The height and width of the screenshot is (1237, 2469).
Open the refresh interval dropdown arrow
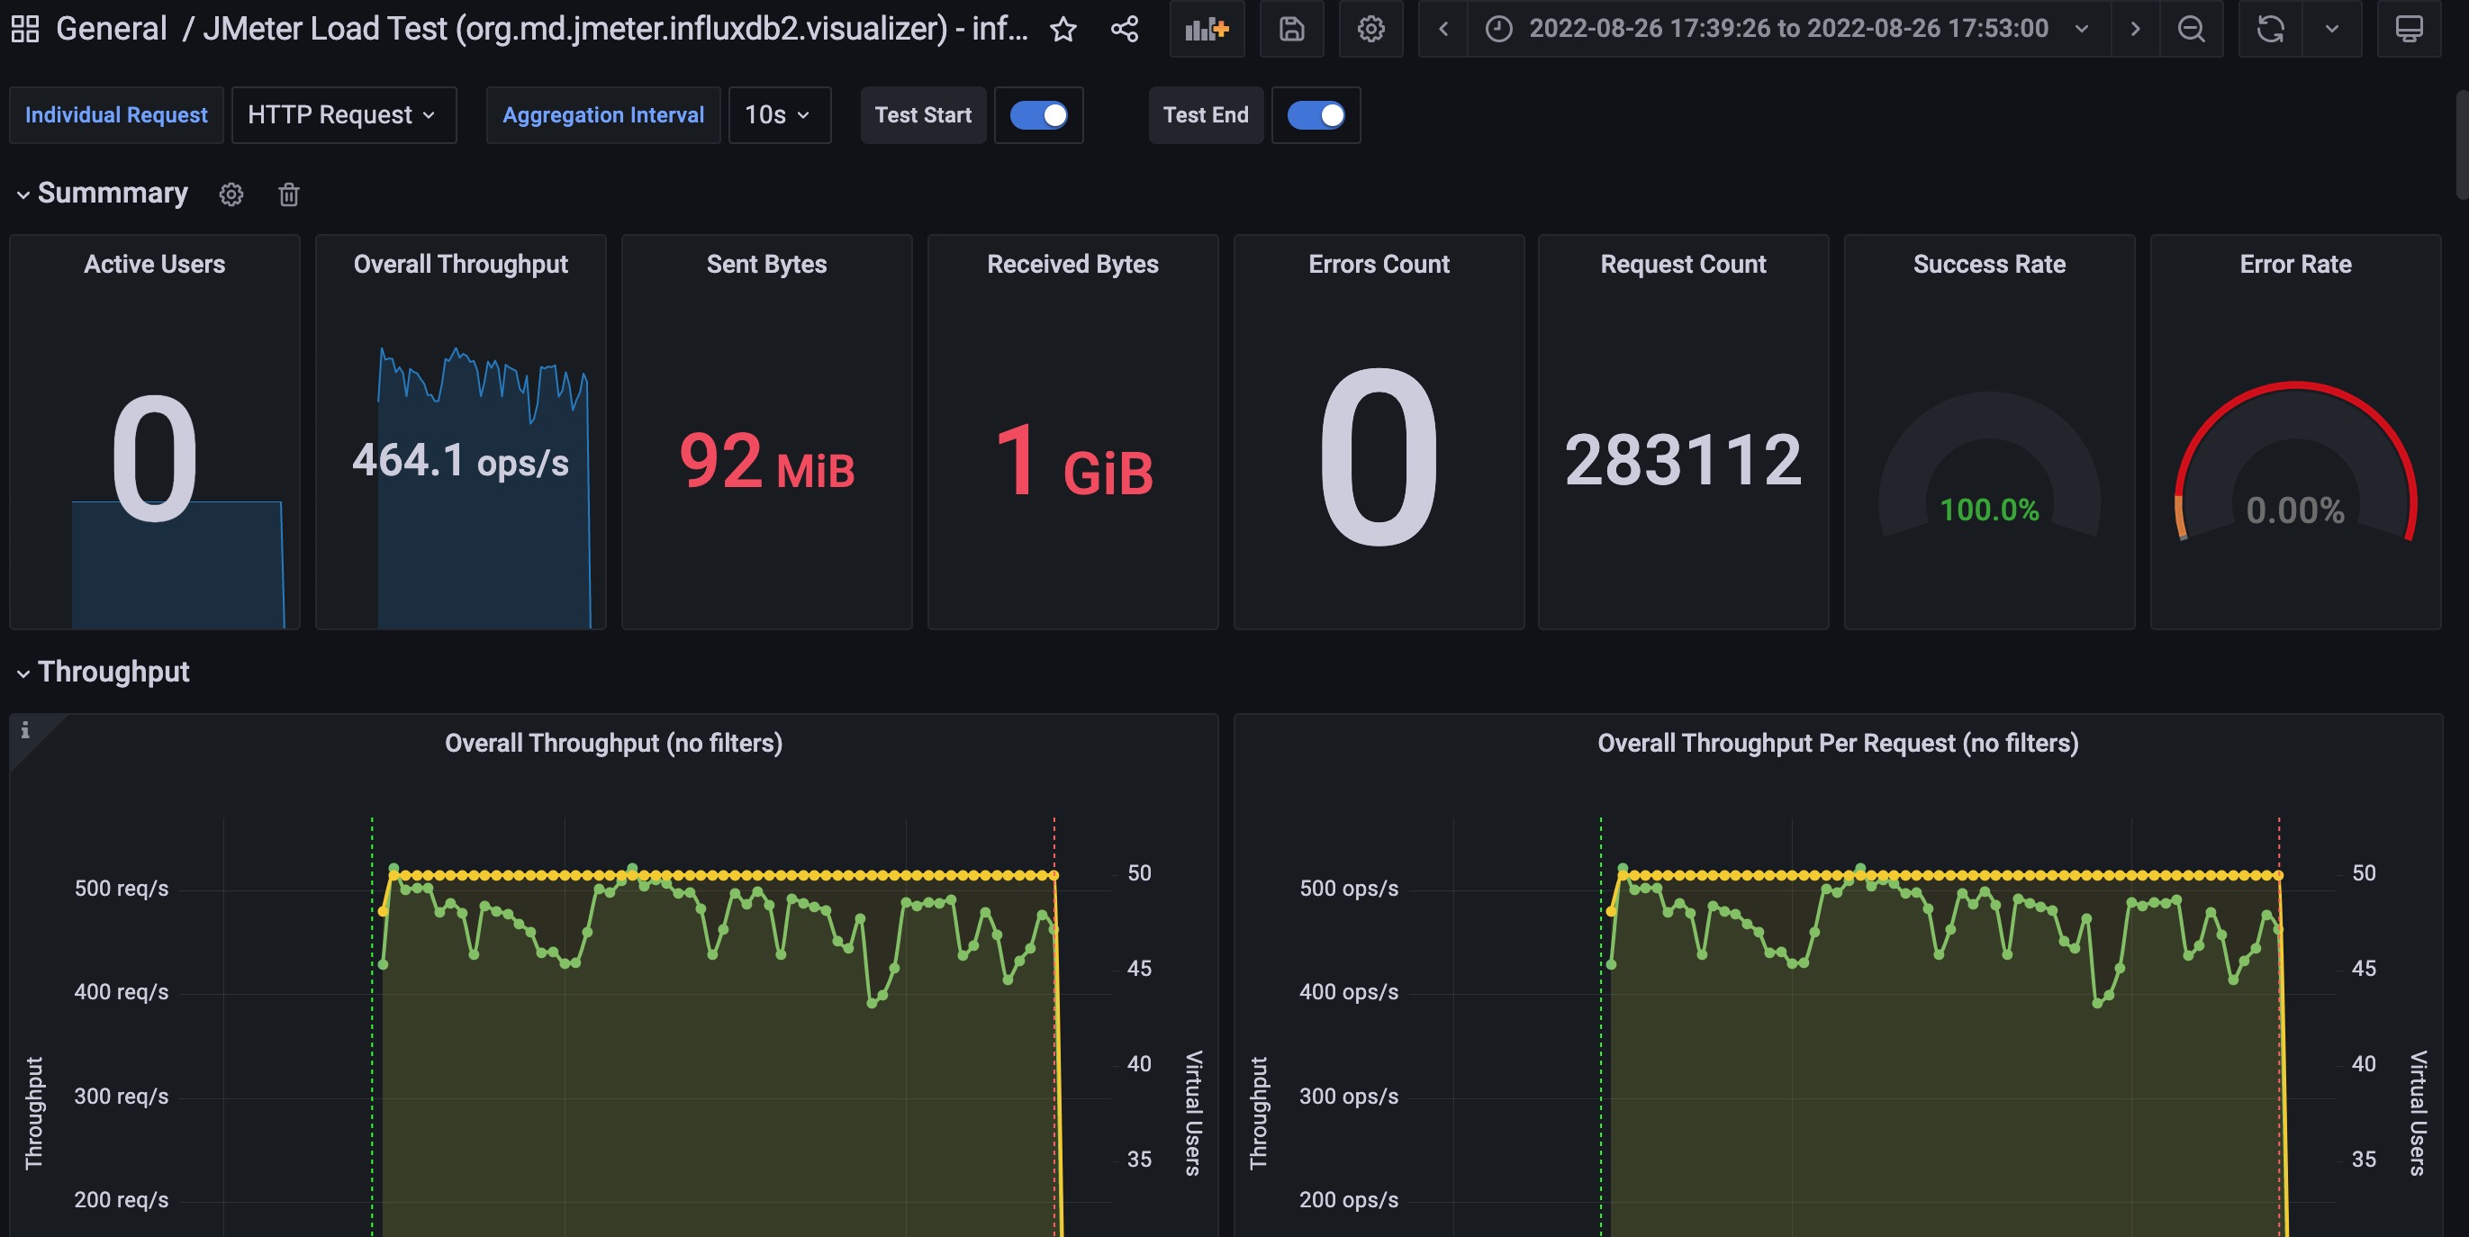pyautogui.click(x=2332, y=29)
